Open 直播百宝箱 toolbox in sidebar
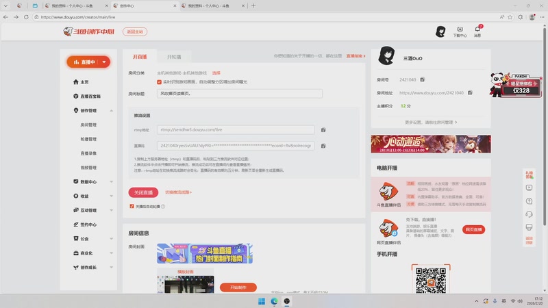The height and width of the screenshot is (308, 548). click(87, 96)
